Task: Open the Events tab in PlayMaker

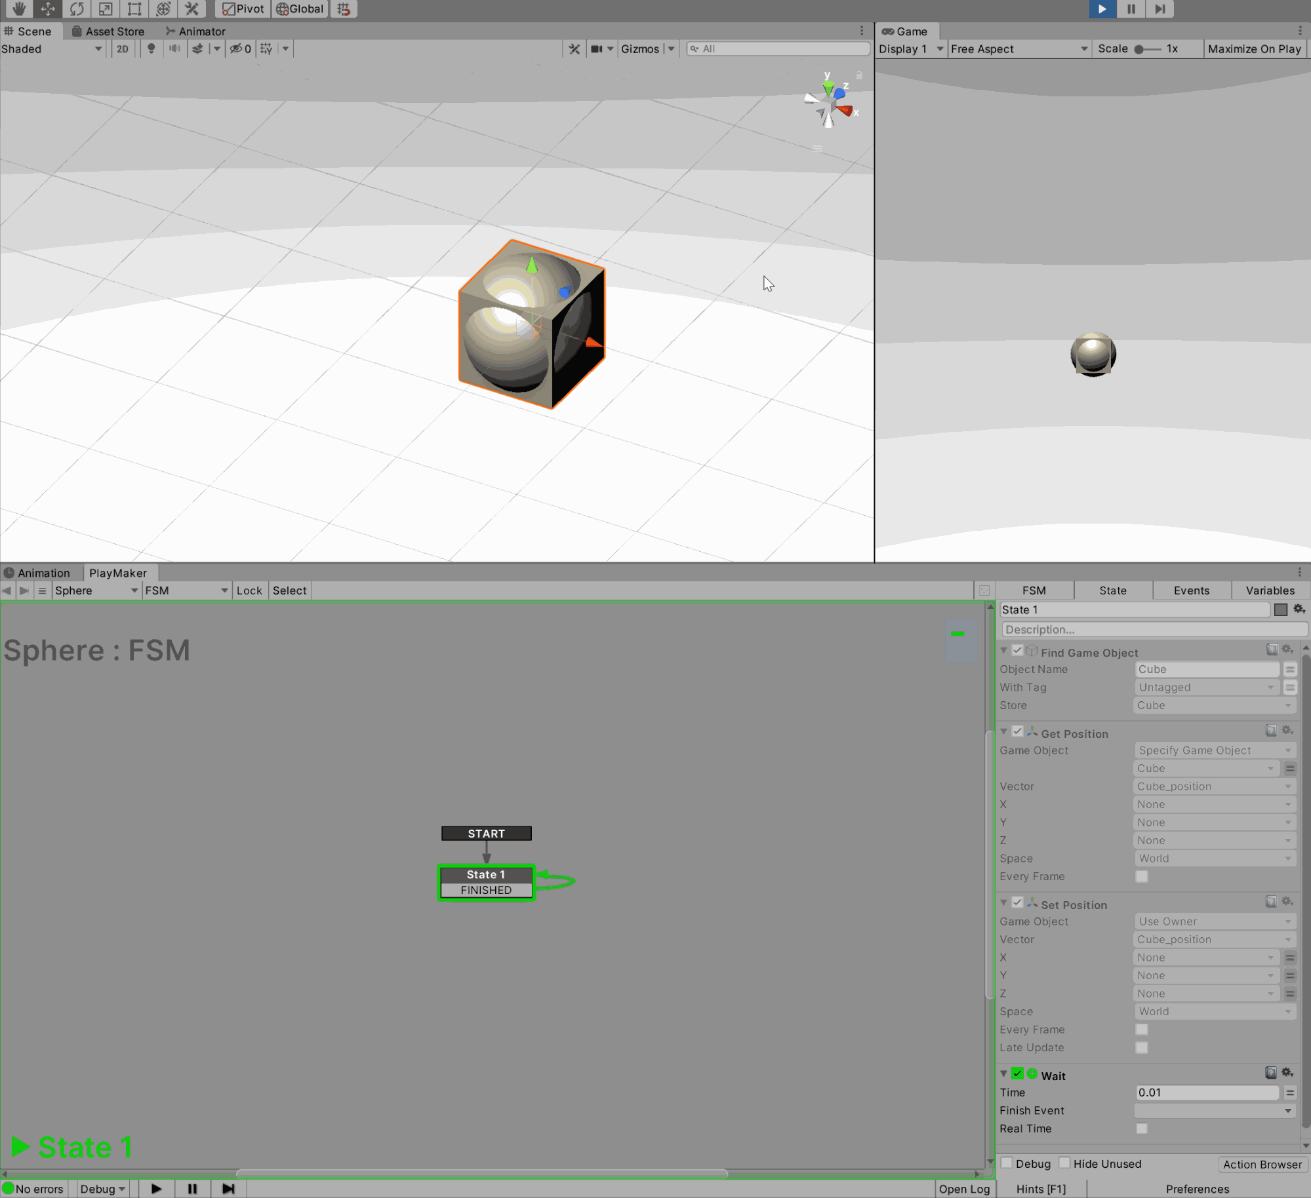Action: pyautogui.click(x=1191, y=590)
